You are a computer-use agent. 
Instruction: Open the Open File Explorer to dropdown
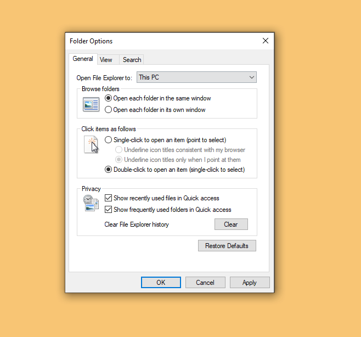[x=196, y=77]
